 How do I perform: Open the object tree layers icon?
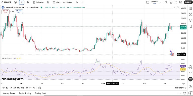(190, 20)
